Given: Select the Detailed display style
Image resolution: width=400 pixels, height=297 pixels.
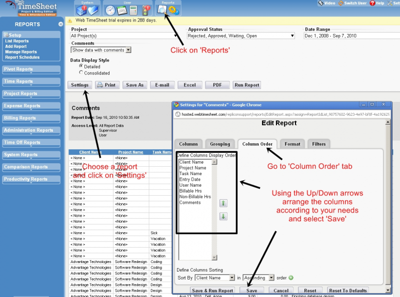Looking at the screenshot, I should [x=81, y=66].
